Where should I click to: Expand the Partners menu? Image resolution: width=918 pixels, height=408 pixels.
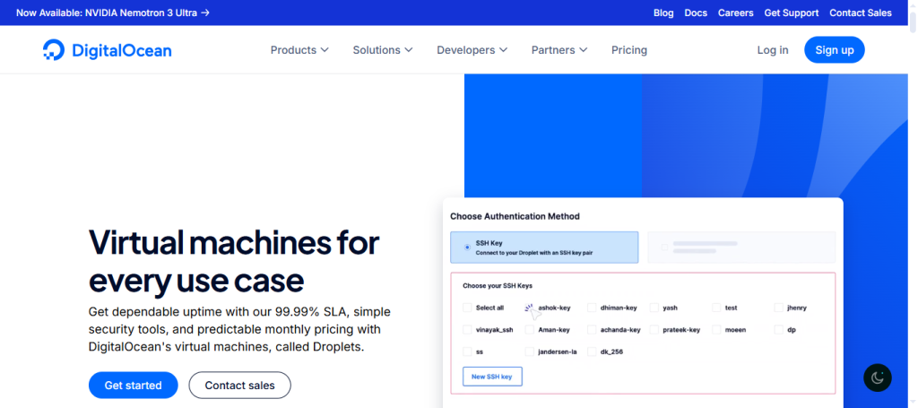(559, 50)
